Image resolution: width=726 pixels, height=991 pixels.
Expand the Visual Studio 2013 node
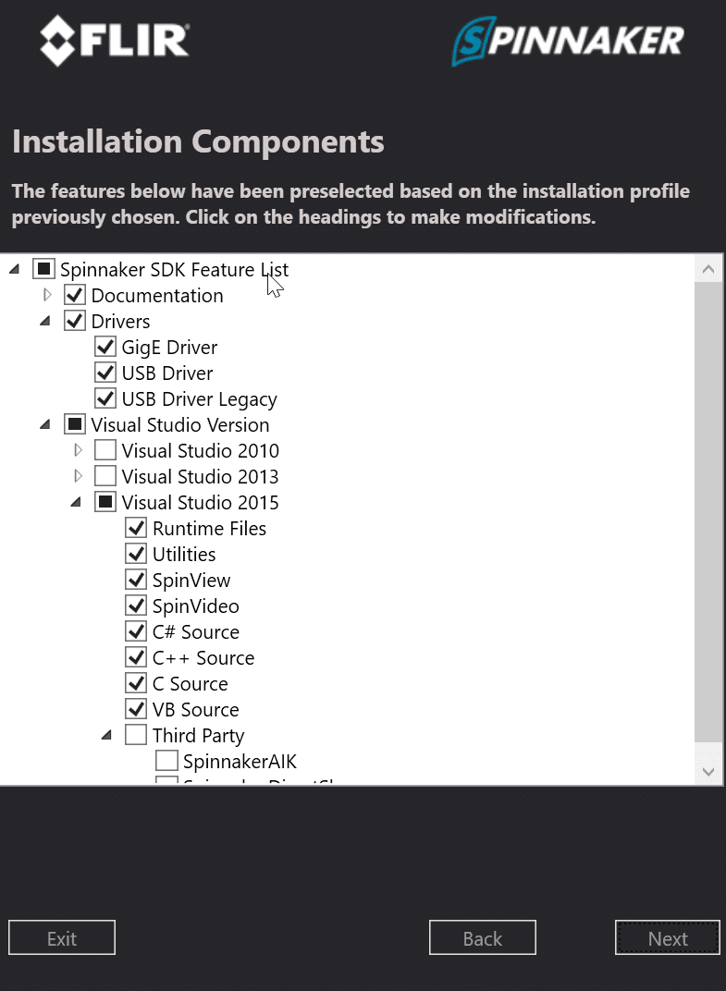point(78,476)
